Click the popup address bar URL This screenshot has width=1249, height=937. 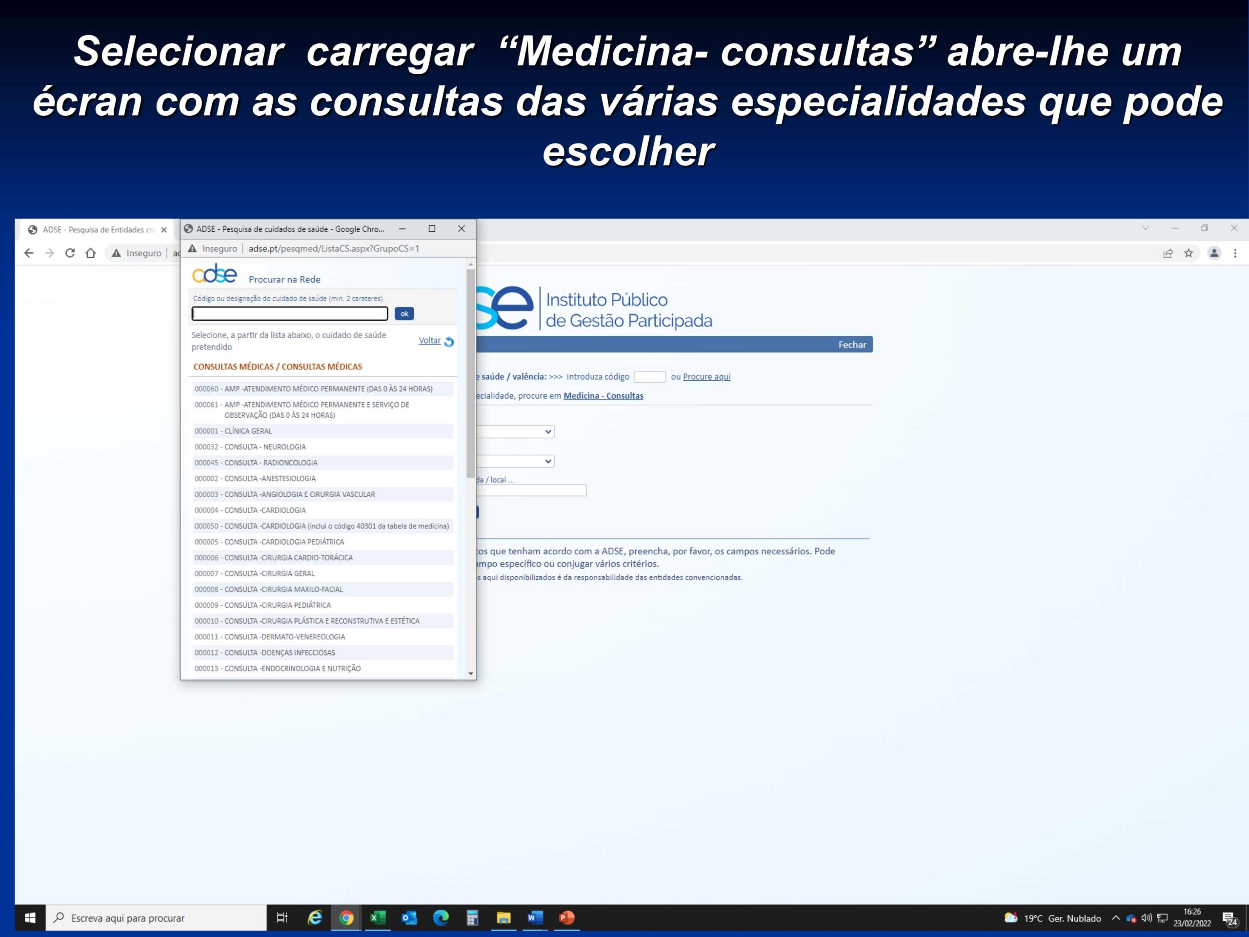point(334,248)
